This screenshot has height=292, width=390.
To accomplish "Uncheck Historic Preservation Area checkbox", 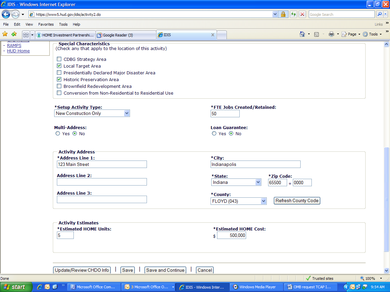I will [59, 79].
